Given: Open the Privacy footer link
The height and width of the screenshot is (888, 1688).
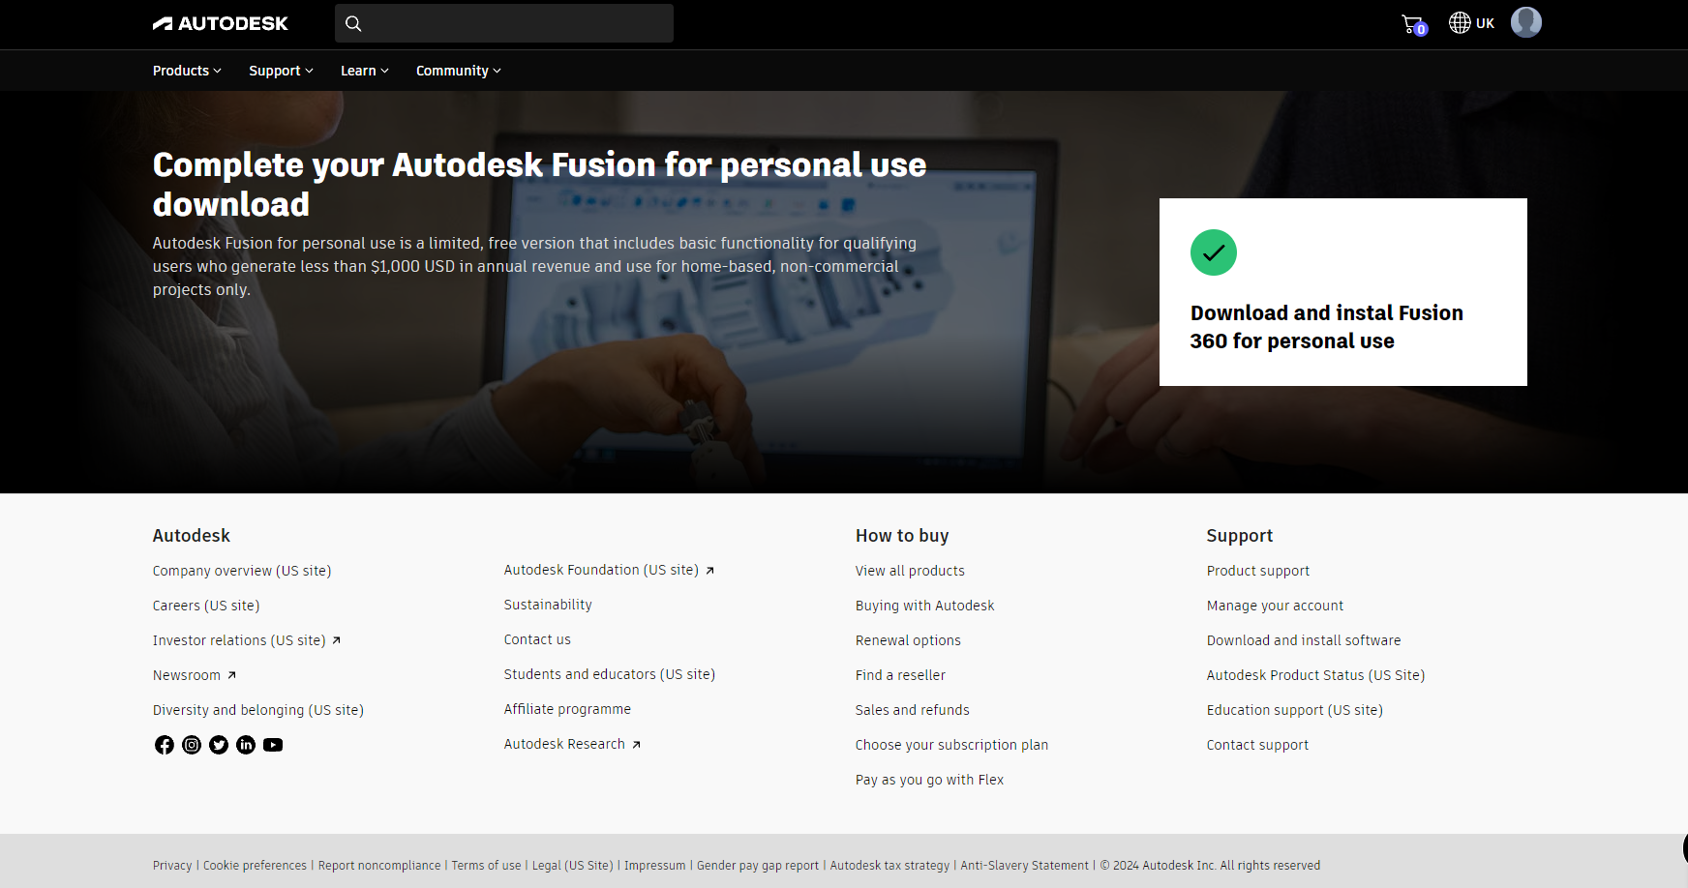Looking at the screenshot, I should [x=172, y=866].
